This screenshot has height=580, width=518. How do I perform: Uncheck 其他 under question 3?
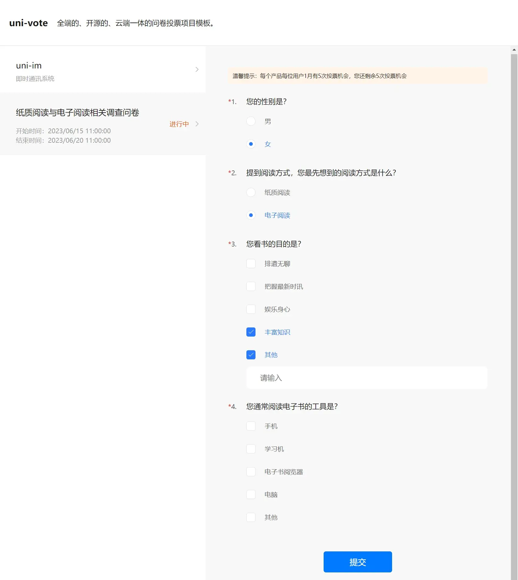point(251,355)
